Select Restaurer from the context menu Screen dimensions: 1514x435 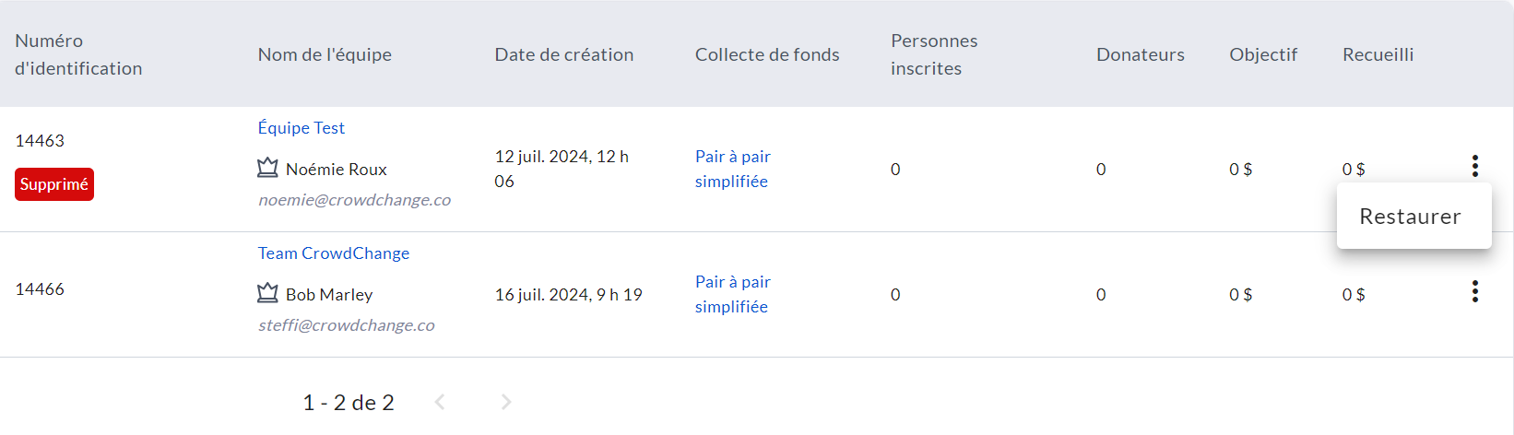[x=1410, y=217]
